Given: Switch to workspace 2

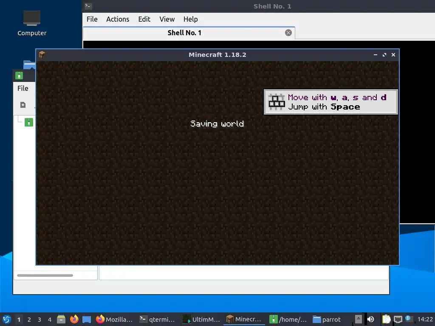Looking at the screenshot, I should [x=29, y=320].
